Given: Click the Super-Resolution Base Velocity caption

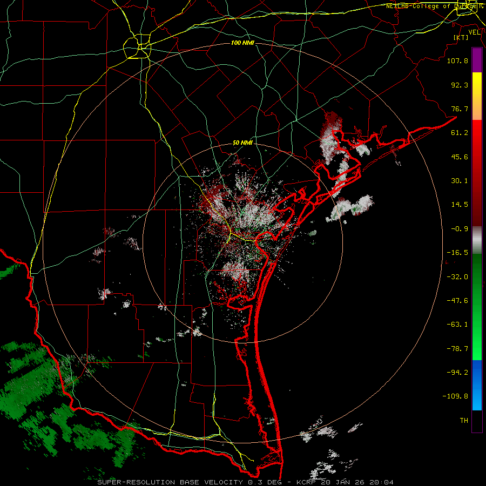Looking at the screenshot, I should click(x=246, y=482).
